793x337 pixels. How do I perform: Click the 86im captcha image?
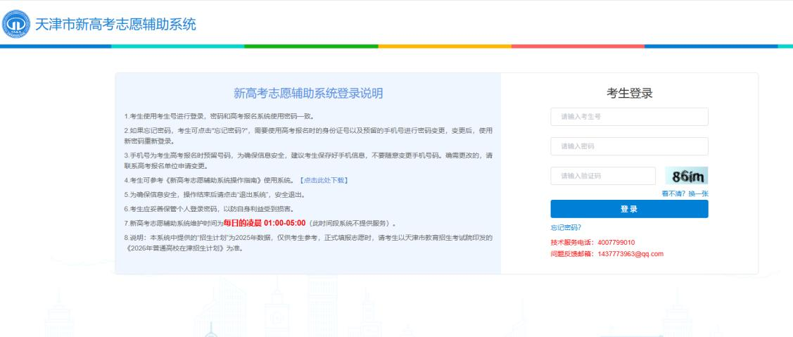pyautogui.click(x=687, y=176)
